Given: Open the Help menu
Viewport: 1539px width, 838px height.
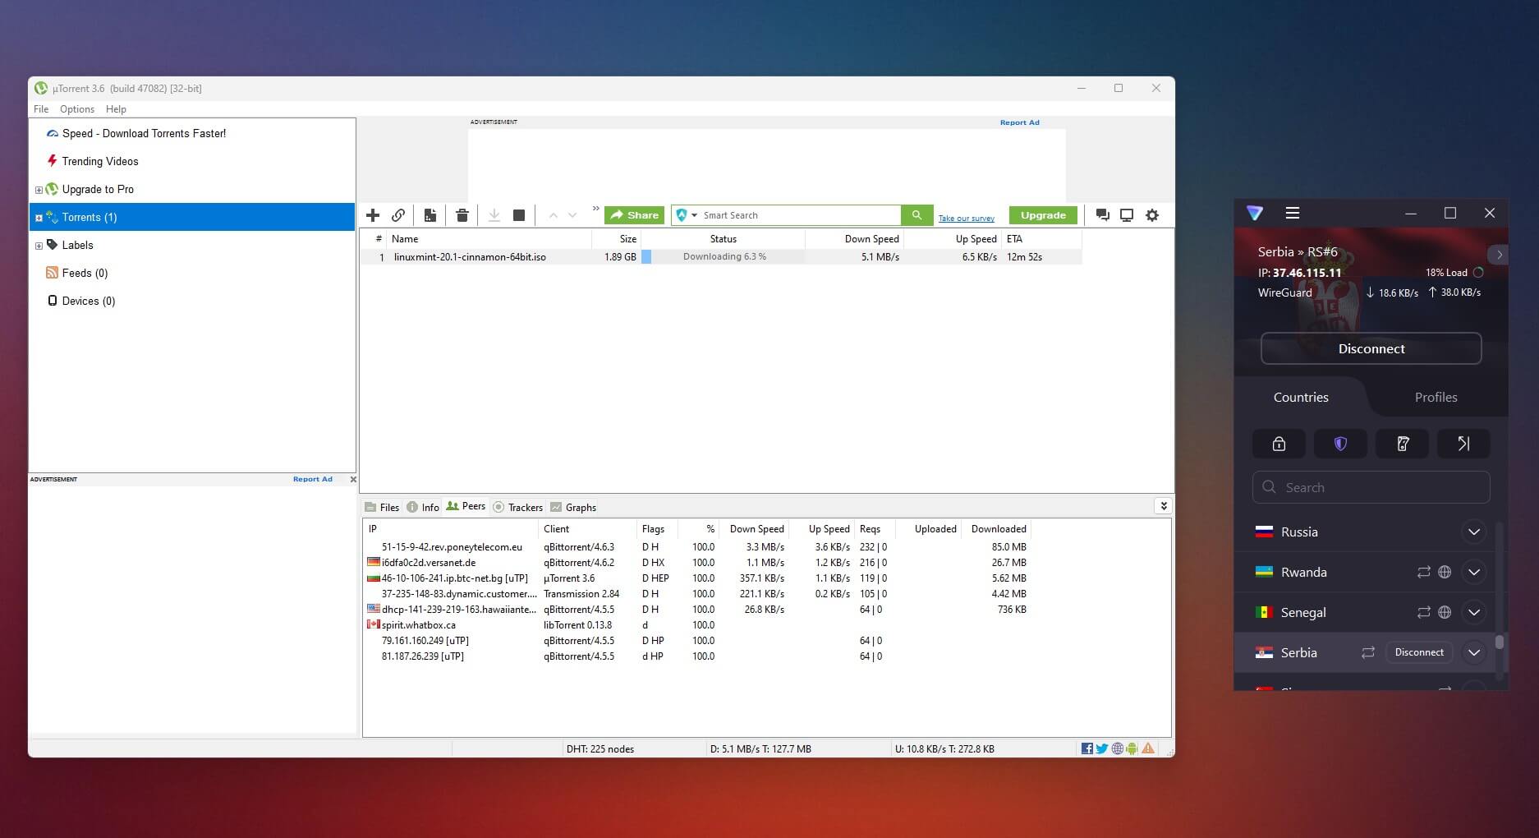Looking at the screenshot, I should coord(116,109).
